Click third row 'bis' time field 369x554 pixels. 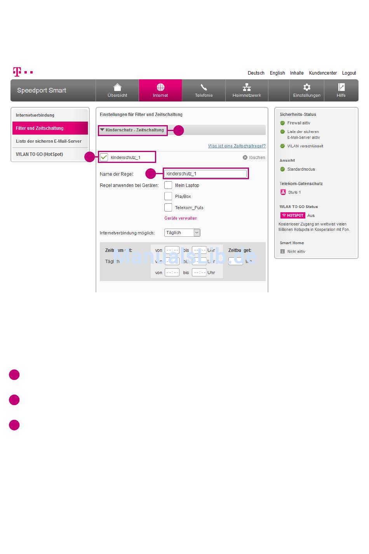[x=199, y=273]
